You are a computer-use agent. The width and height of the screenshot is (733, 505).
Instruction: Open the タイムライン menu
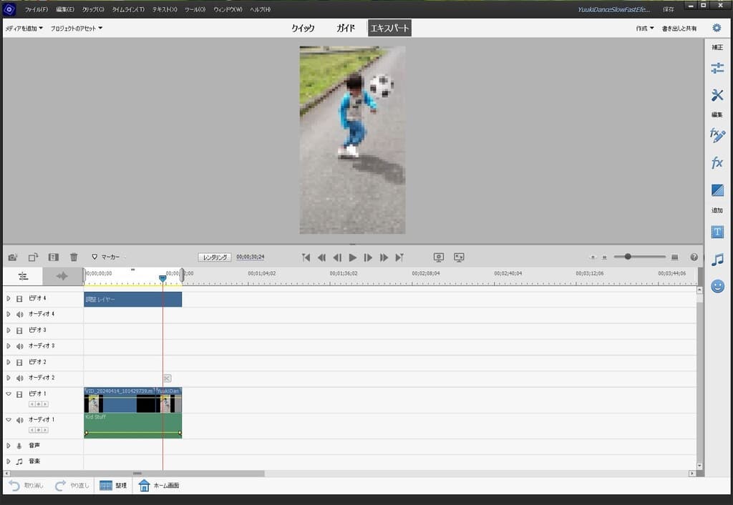point(128,9)
